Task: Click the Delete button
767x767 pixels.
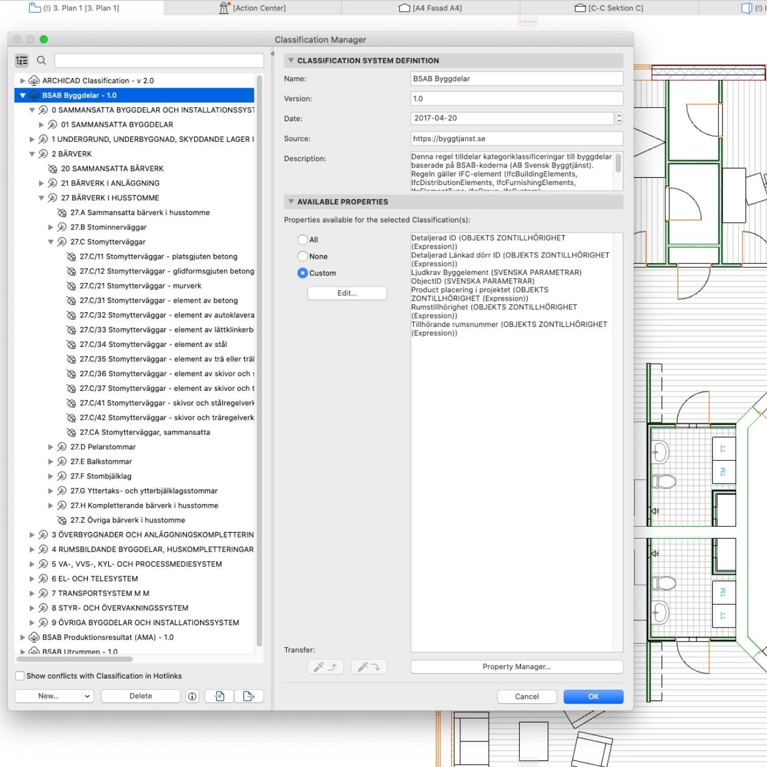Action: tap(141, 696)
